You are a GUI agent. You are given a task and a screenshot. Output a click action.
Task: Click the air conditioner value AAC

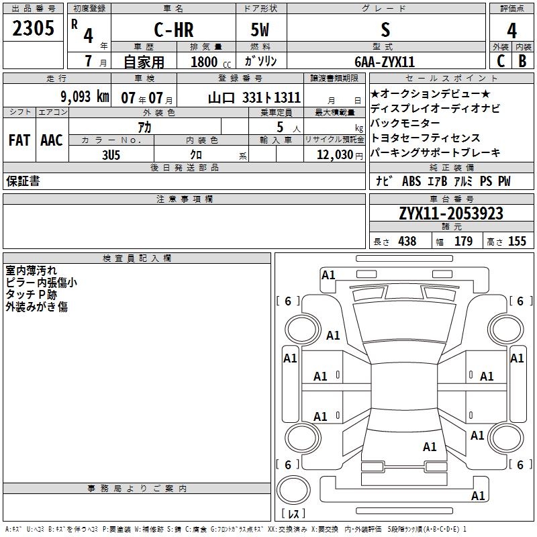point(52,140)
